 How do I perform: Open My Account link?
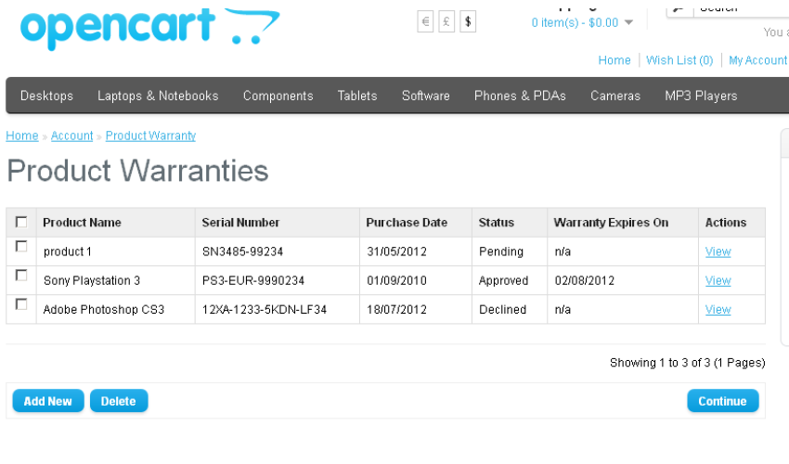coord(757,60)
